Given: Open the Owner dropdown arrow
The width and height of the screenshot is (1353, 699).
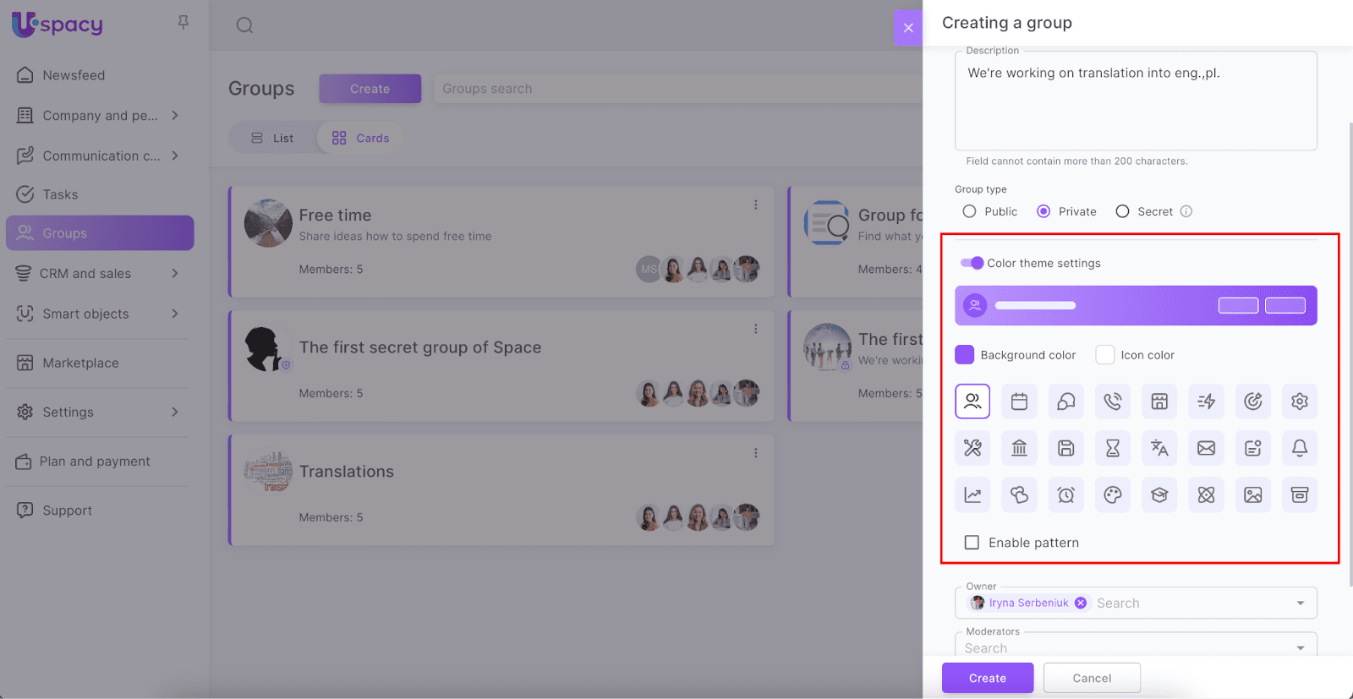Looking at the screenshot, I should pyautogui.click(x=1300, y=603).
